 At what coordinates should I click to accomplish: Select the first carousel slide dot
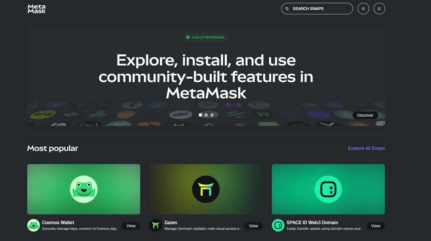click(201, 115)
